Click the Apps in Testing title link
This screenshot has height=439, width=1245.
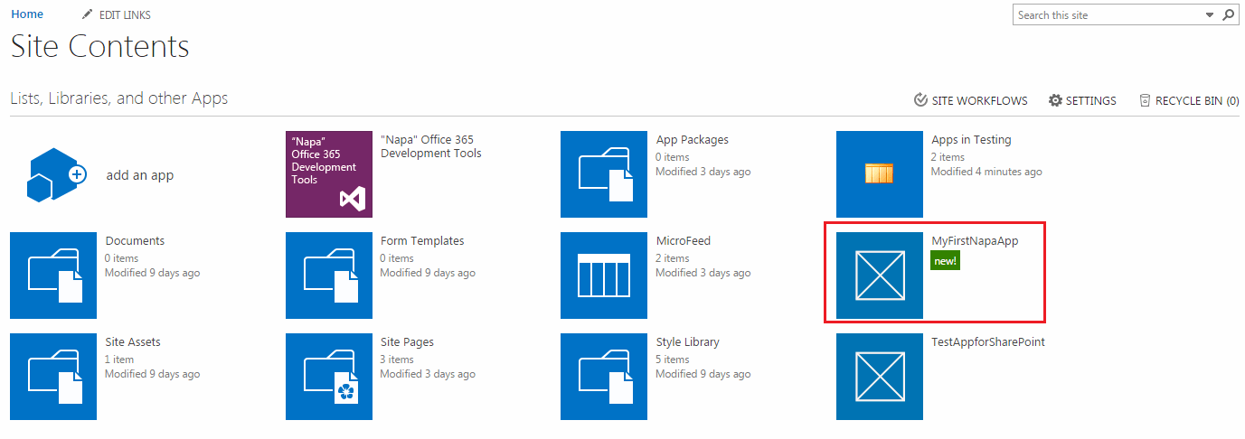pyautogui.click(x=971, y=139)
